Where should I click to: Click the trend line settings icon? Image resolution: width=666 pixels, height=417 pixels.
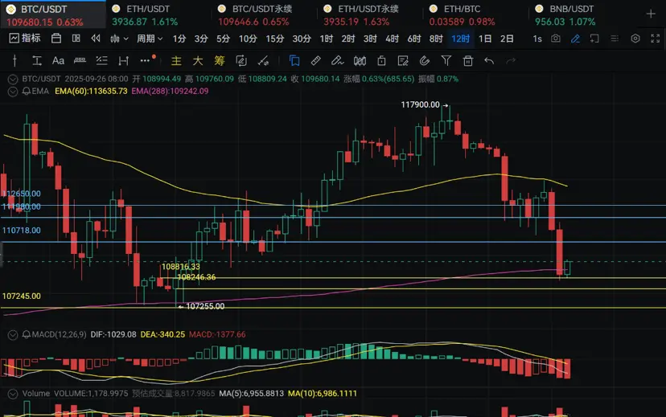263,61
